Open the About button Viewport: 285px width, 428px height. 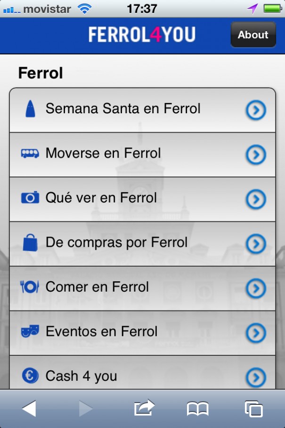point(253,34)
